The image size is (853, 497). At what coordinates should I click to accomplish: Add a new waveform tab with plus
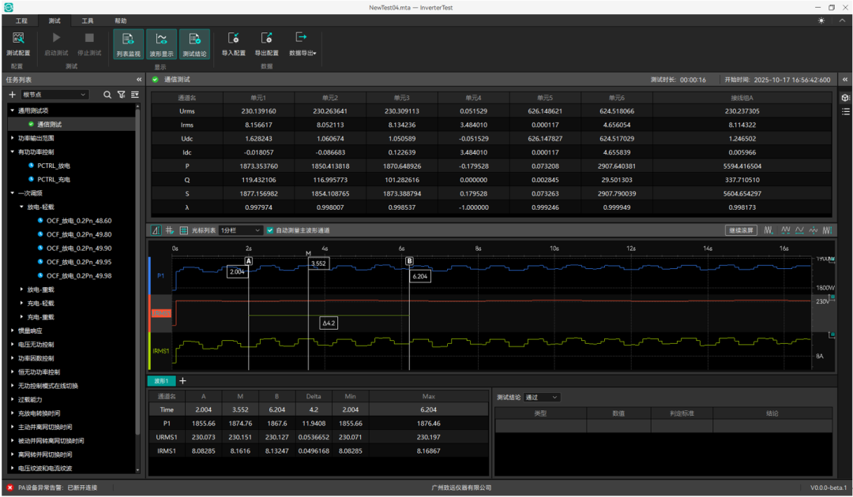coord(183,380)
